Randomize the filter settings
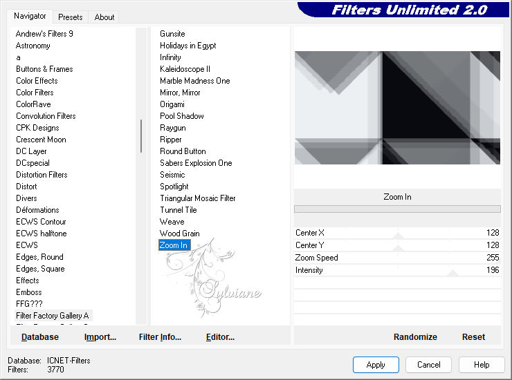The height and width of the screenshot is (380, 512). (x=415, y=337)
